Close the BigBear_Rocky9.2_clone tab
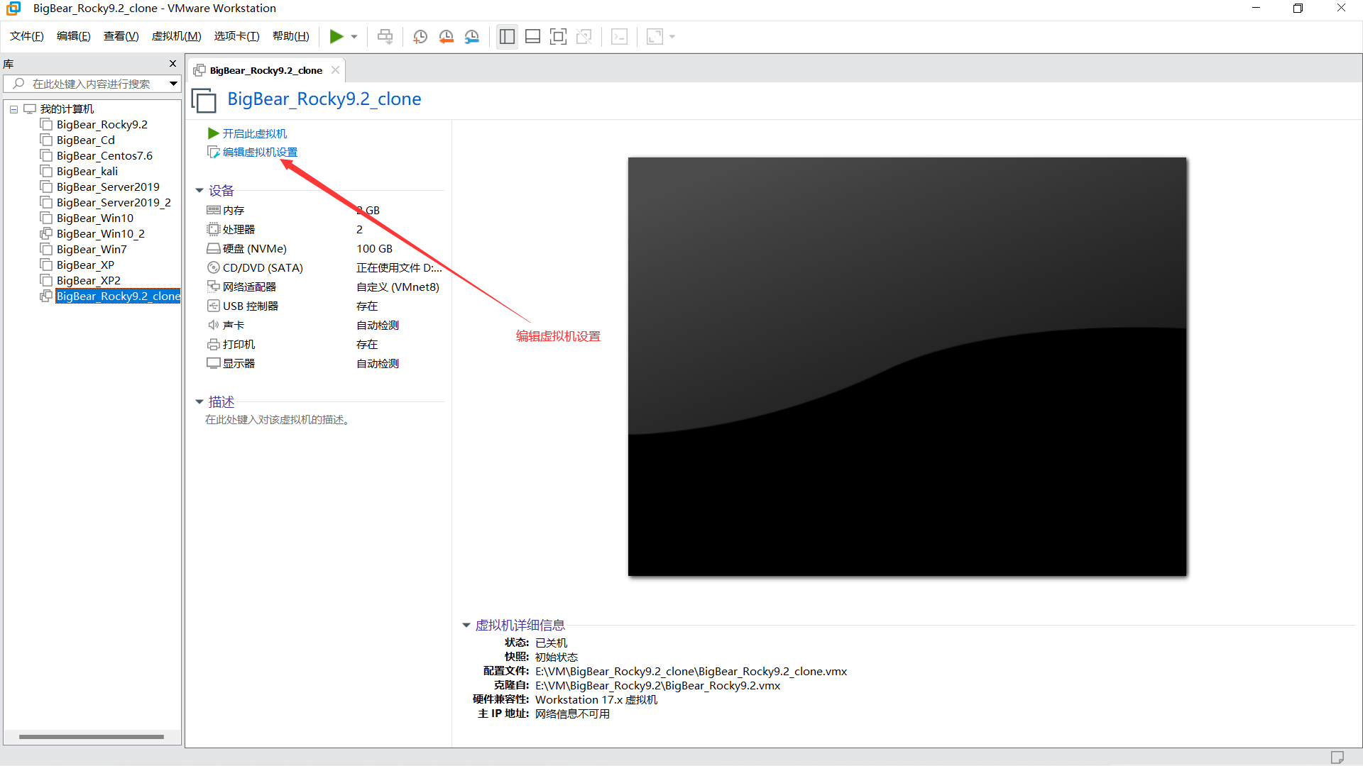The height and width of the screenshot is (766, 1363). click(335, 70)
